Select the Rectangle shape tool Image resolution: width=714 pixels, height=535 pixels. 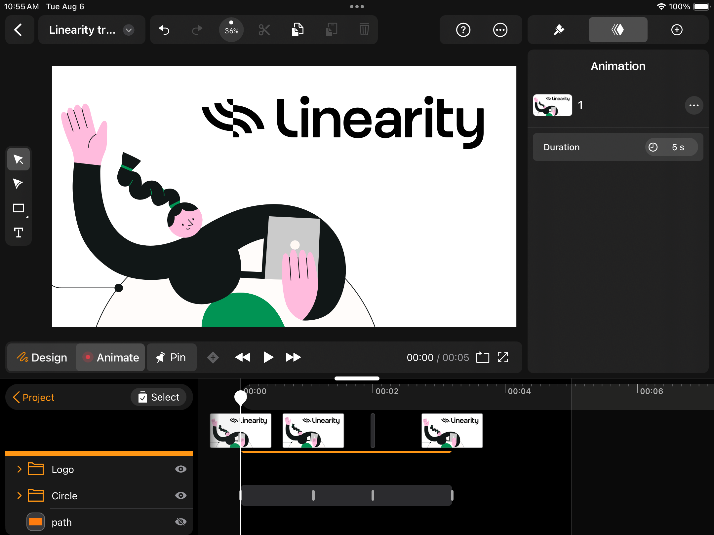19,208
